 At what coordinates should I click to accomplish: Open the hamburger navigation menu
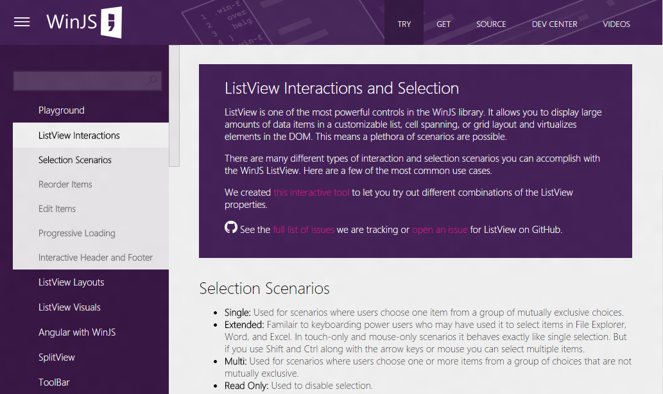point(22,22)
